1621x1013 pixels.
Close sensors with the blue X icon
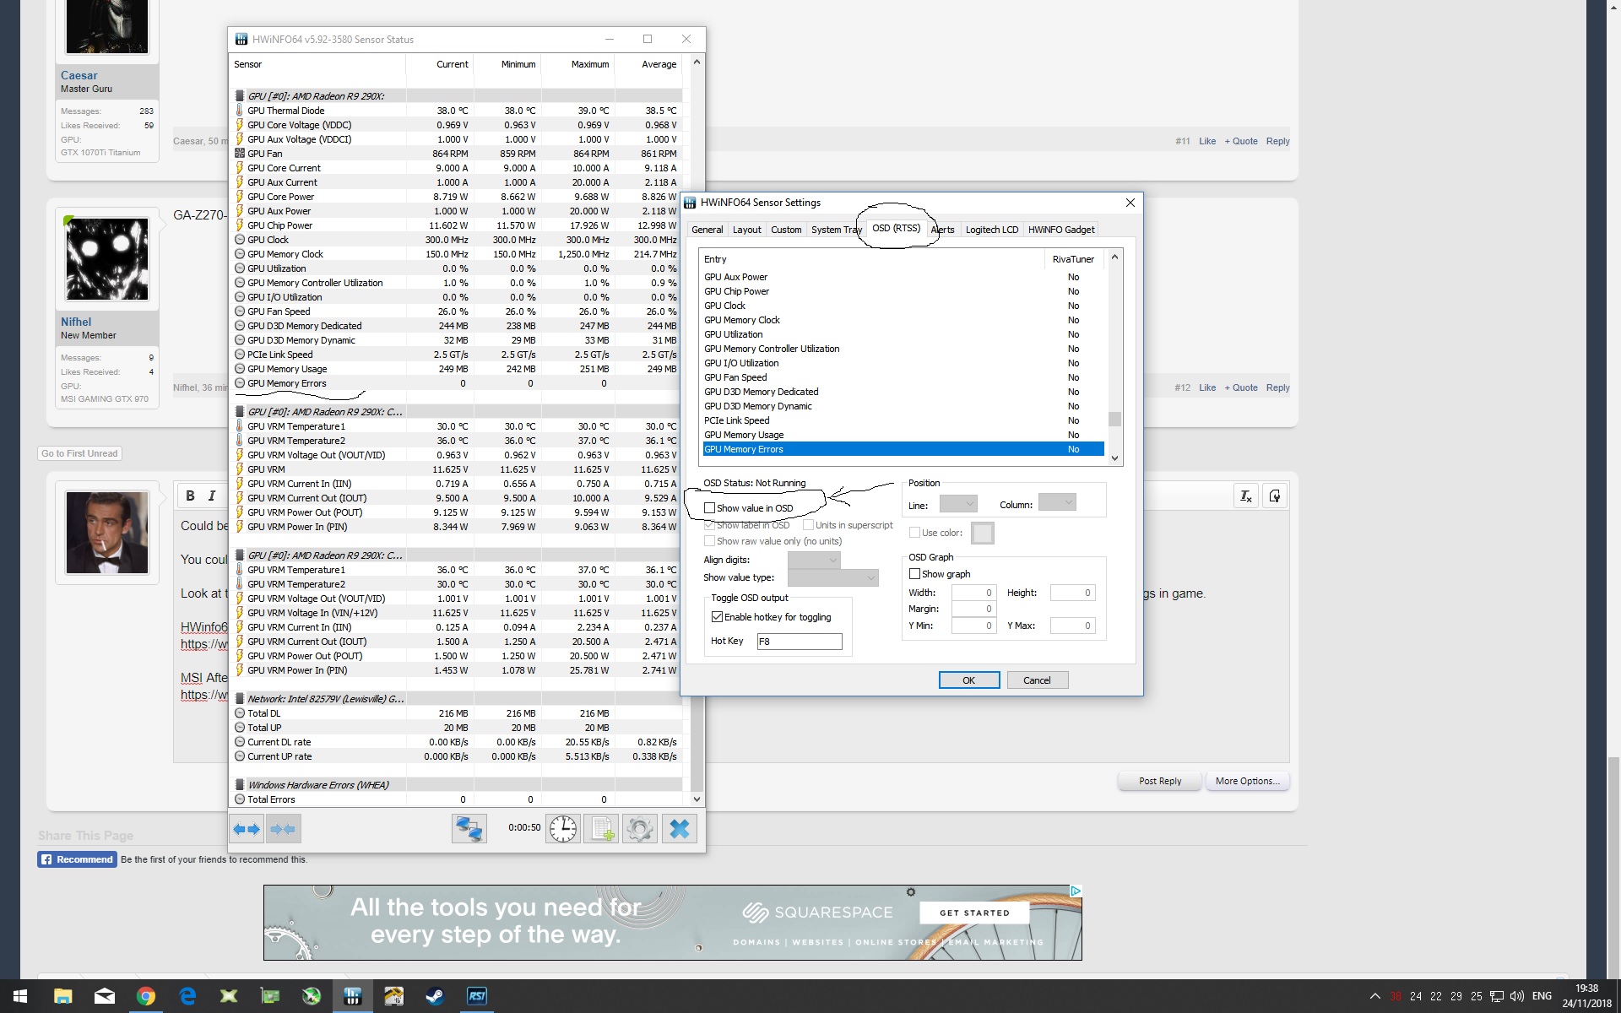point(680,829)
